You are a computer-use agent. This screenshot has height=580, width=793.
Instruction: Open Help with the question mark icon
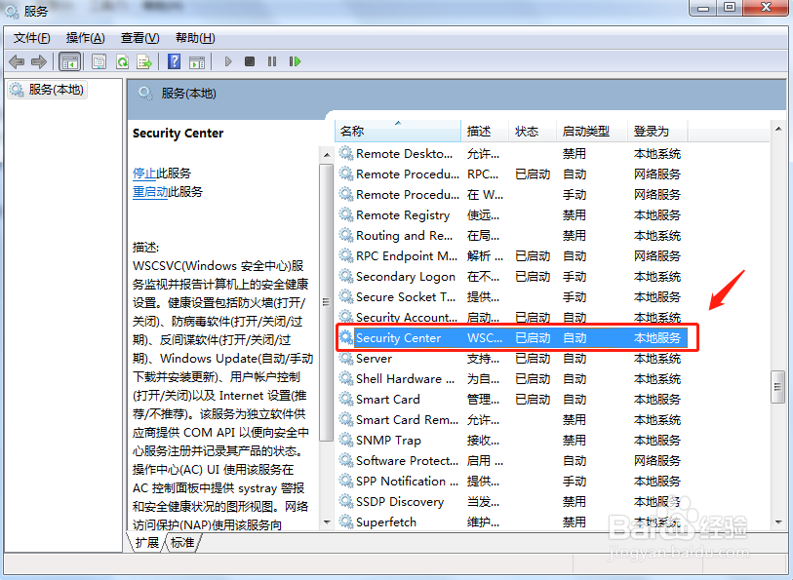point(173,60)
